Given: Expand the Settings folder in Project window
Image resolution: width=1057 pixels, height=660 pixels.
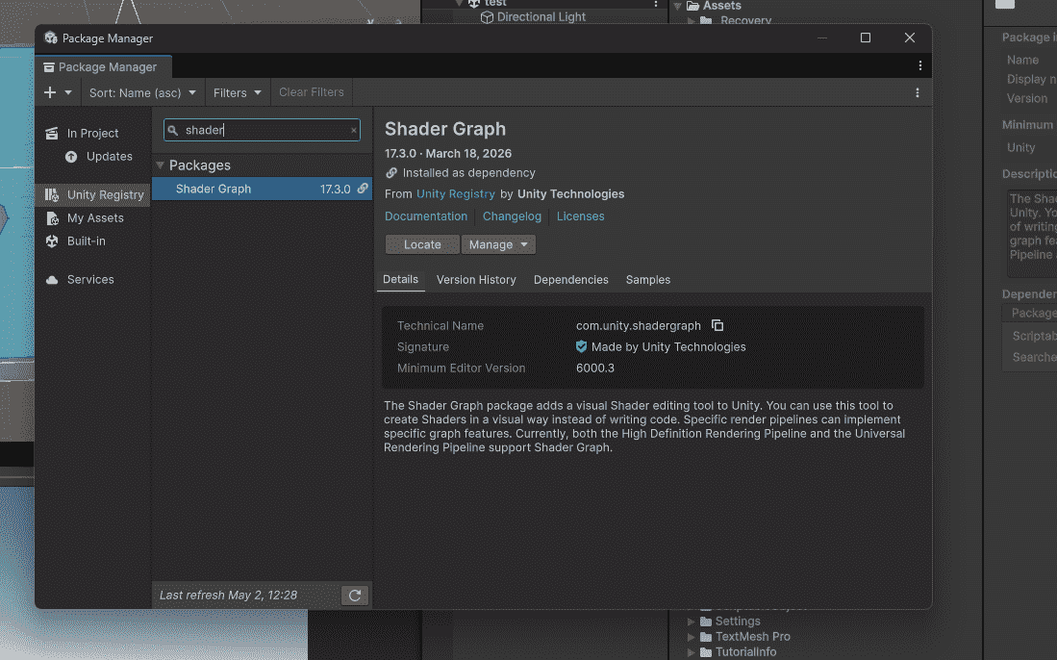Looking at the screenshot, I should [691, 622].
